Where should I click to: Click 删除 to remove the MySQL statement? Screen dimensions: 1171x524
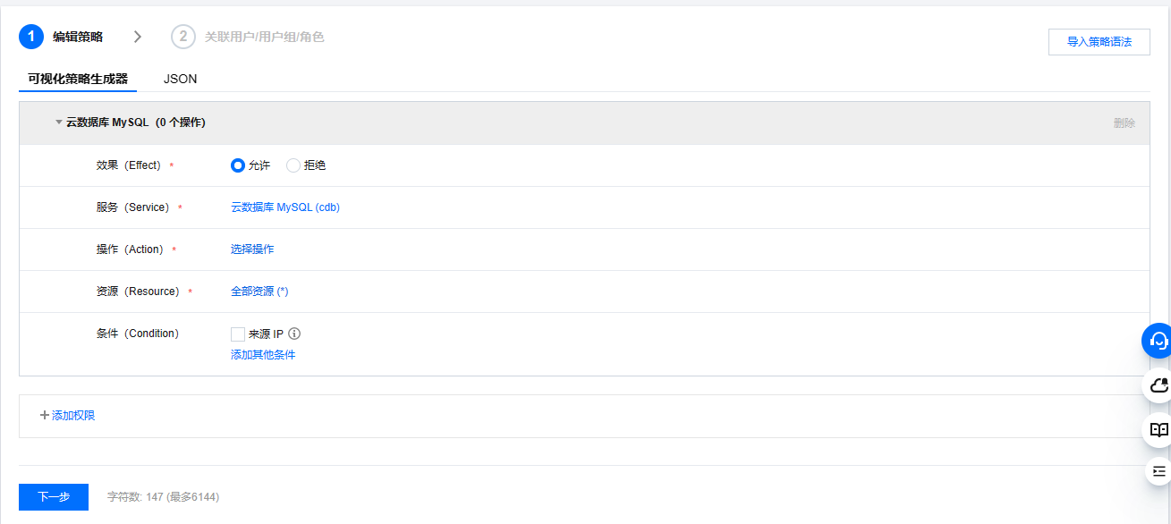click(1124, 123)
